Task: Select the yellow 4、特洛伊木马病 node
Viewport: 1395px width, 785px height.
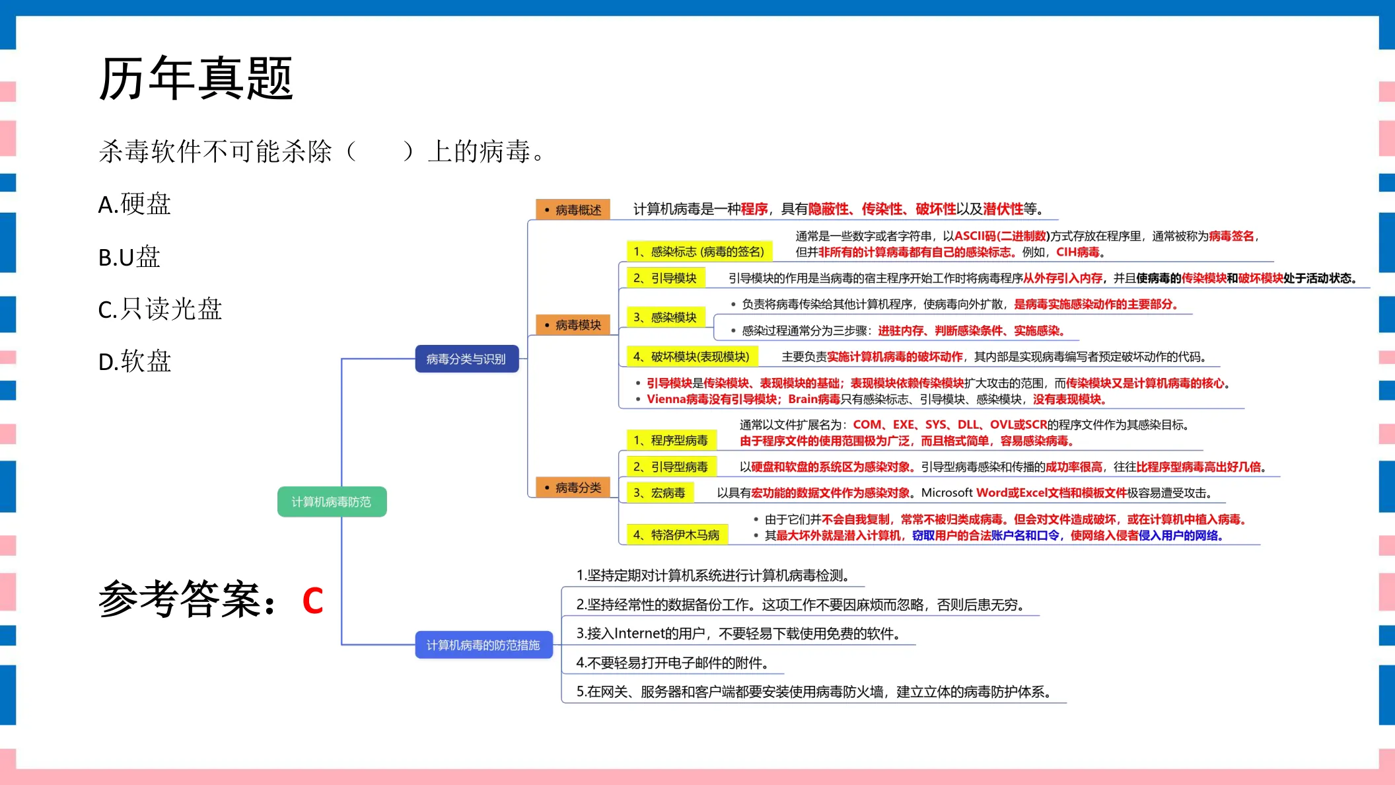Action: tap(677, 535)
